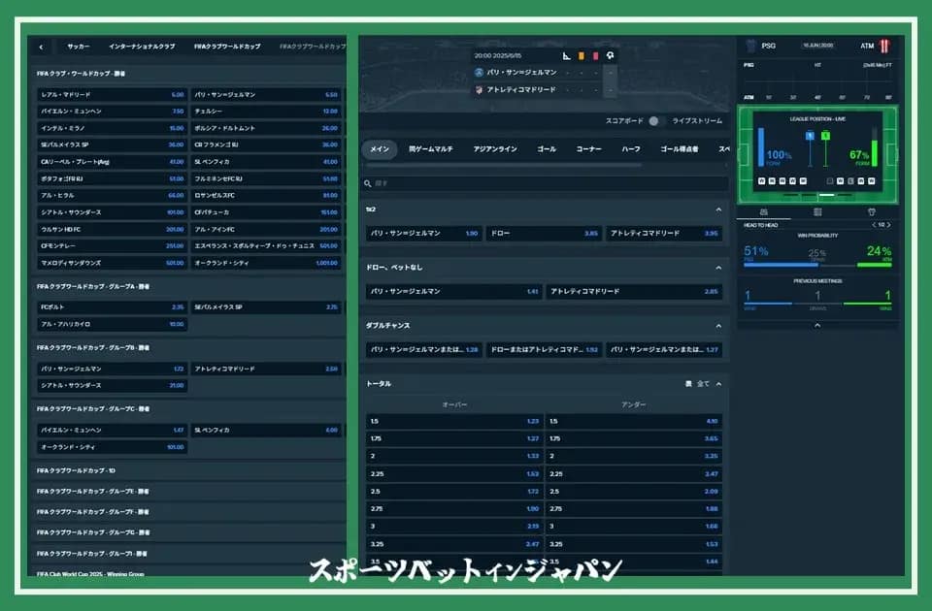932x611 pixels.
Task: Select the メイン tab
Action: tap(380, 149)
